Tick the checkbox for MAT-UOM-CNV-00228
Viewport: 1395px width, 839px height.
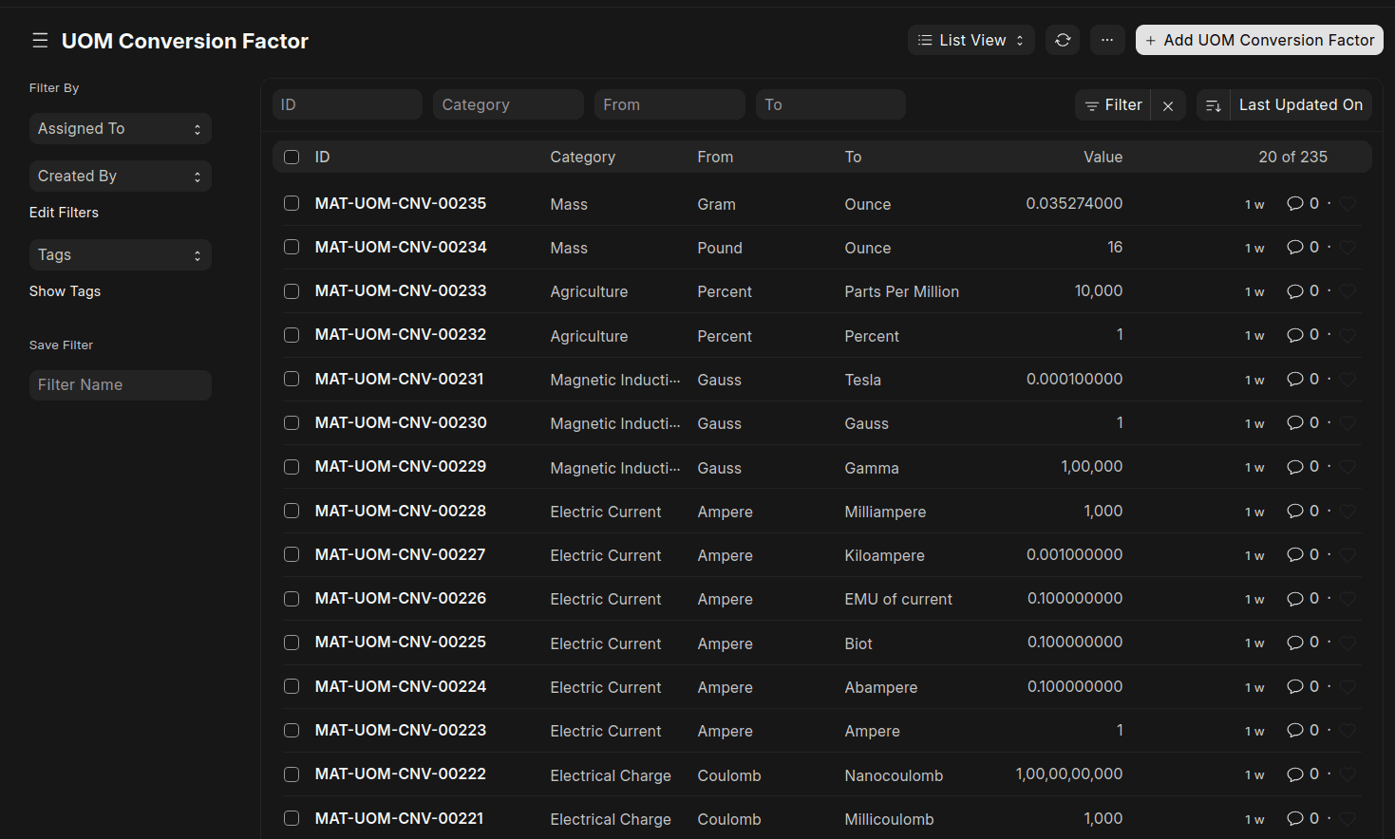(x=292, y=511)
